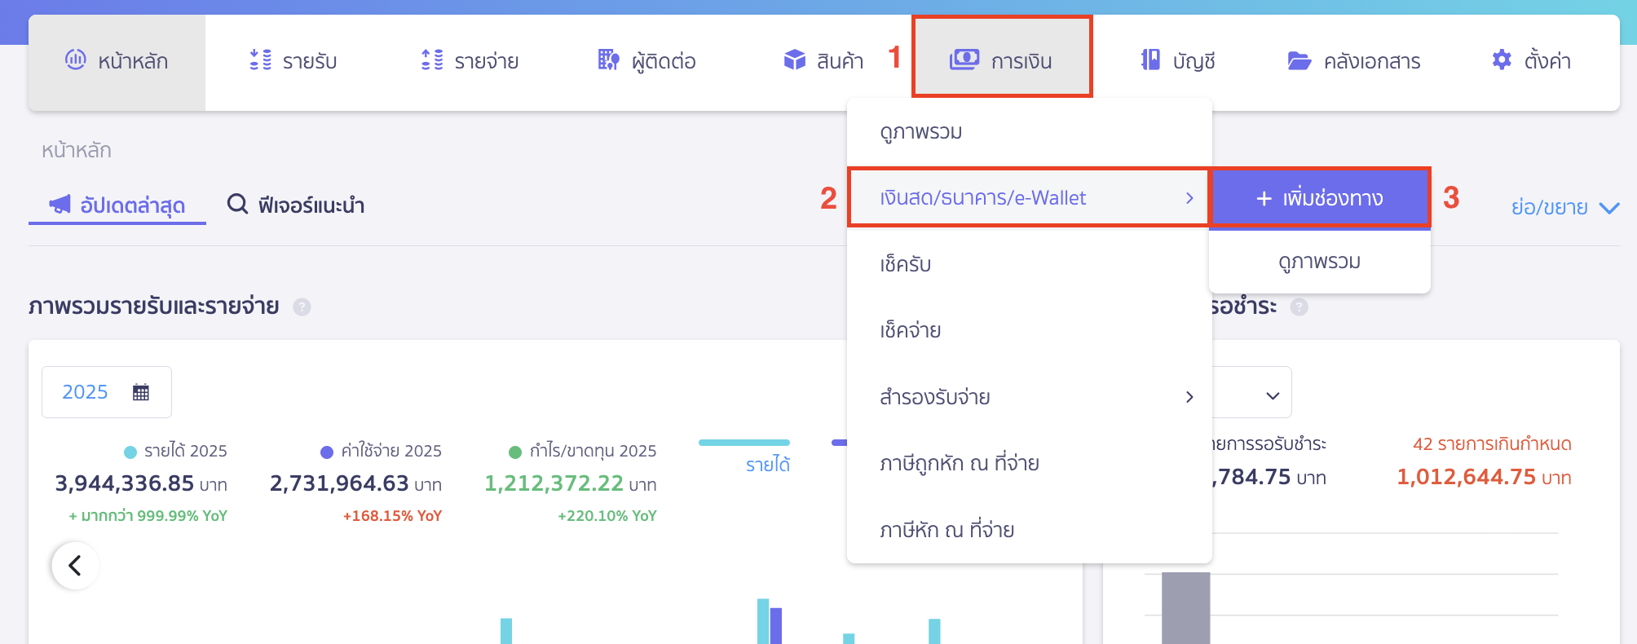Click the plus icon in เพิ่มช่องทาง
Image resolution: width=1637 pixels, height=644 pixels.
[1264, 198]
